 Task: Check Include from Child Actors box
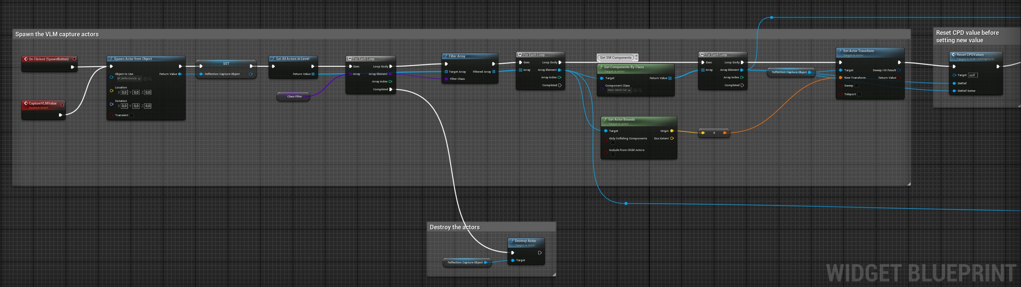(x=613, y=154)
